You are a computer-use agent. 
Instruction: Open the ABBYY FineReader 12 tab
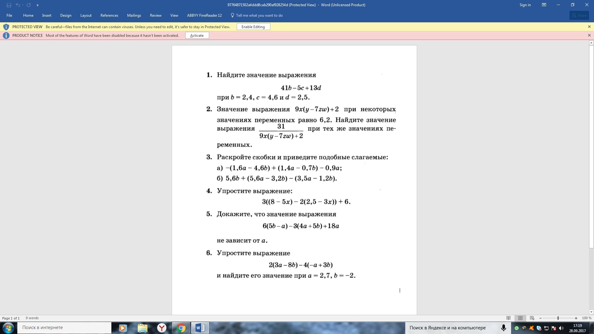pyautogui.click(x=204, y=15)
